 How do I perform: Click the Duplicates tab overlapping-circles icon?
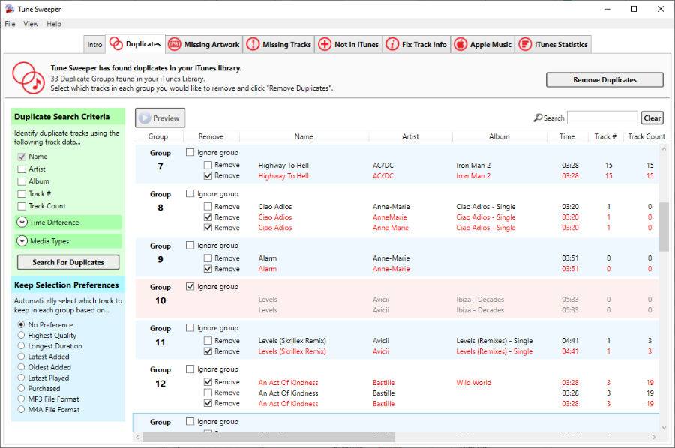click(115, 44)
